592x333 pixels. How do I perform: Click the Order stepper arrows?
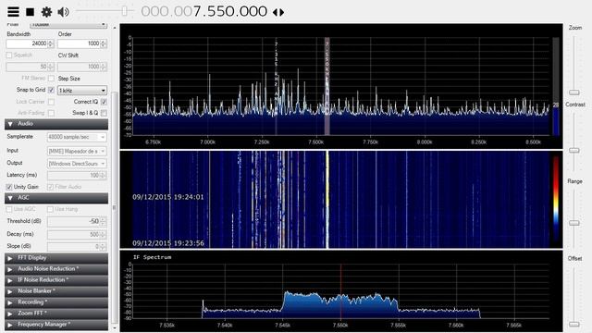[x=104, y=43]
